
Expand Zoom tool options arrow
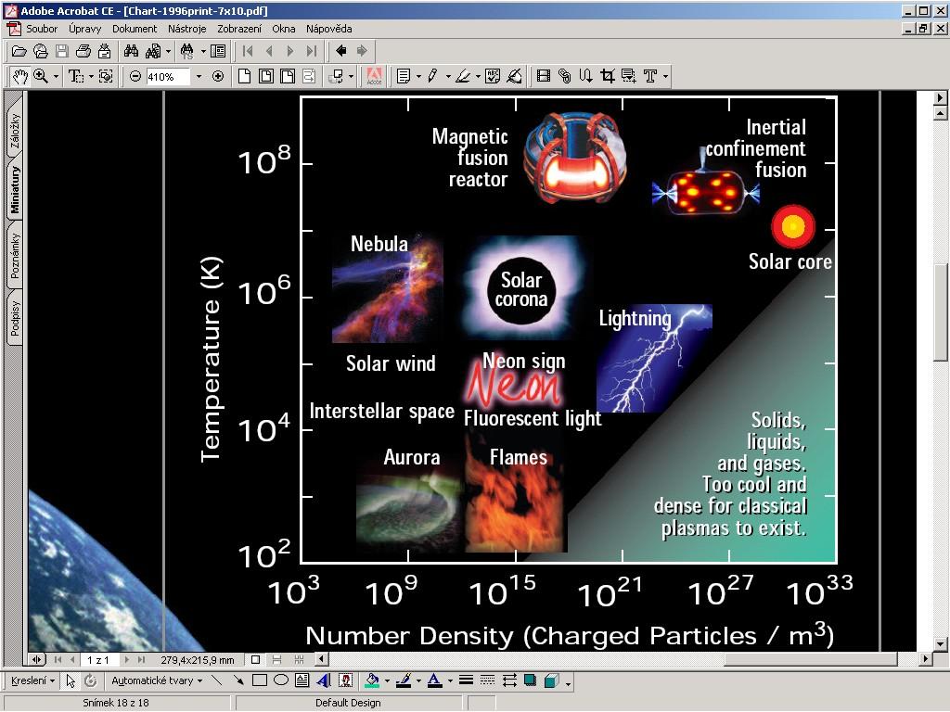(x=56, y=77)
